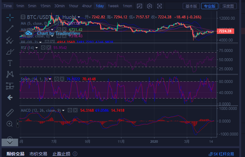245x157 pixels.
Task: Select the crosshair cursor tool
Action: coord(10,17)
